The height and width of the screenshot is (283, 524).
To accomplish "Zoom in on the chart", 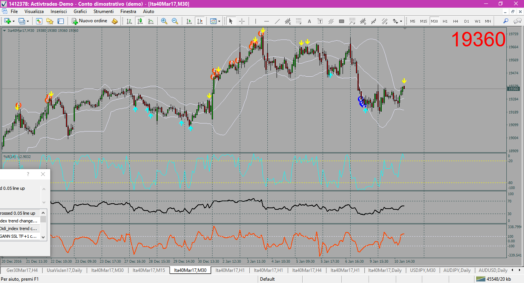I will [164, 21].
